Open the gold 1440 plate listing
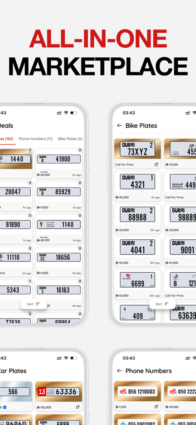Image resolution: width=196 pixels, height=425 pixels. tap(16, 164)
